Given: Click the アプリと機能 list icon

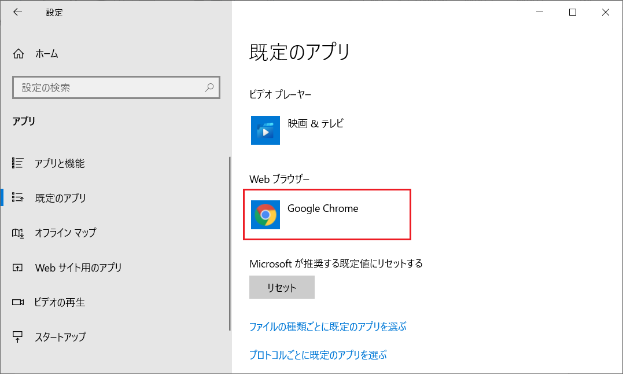Looking at the screenshot, I should point(17,163).
